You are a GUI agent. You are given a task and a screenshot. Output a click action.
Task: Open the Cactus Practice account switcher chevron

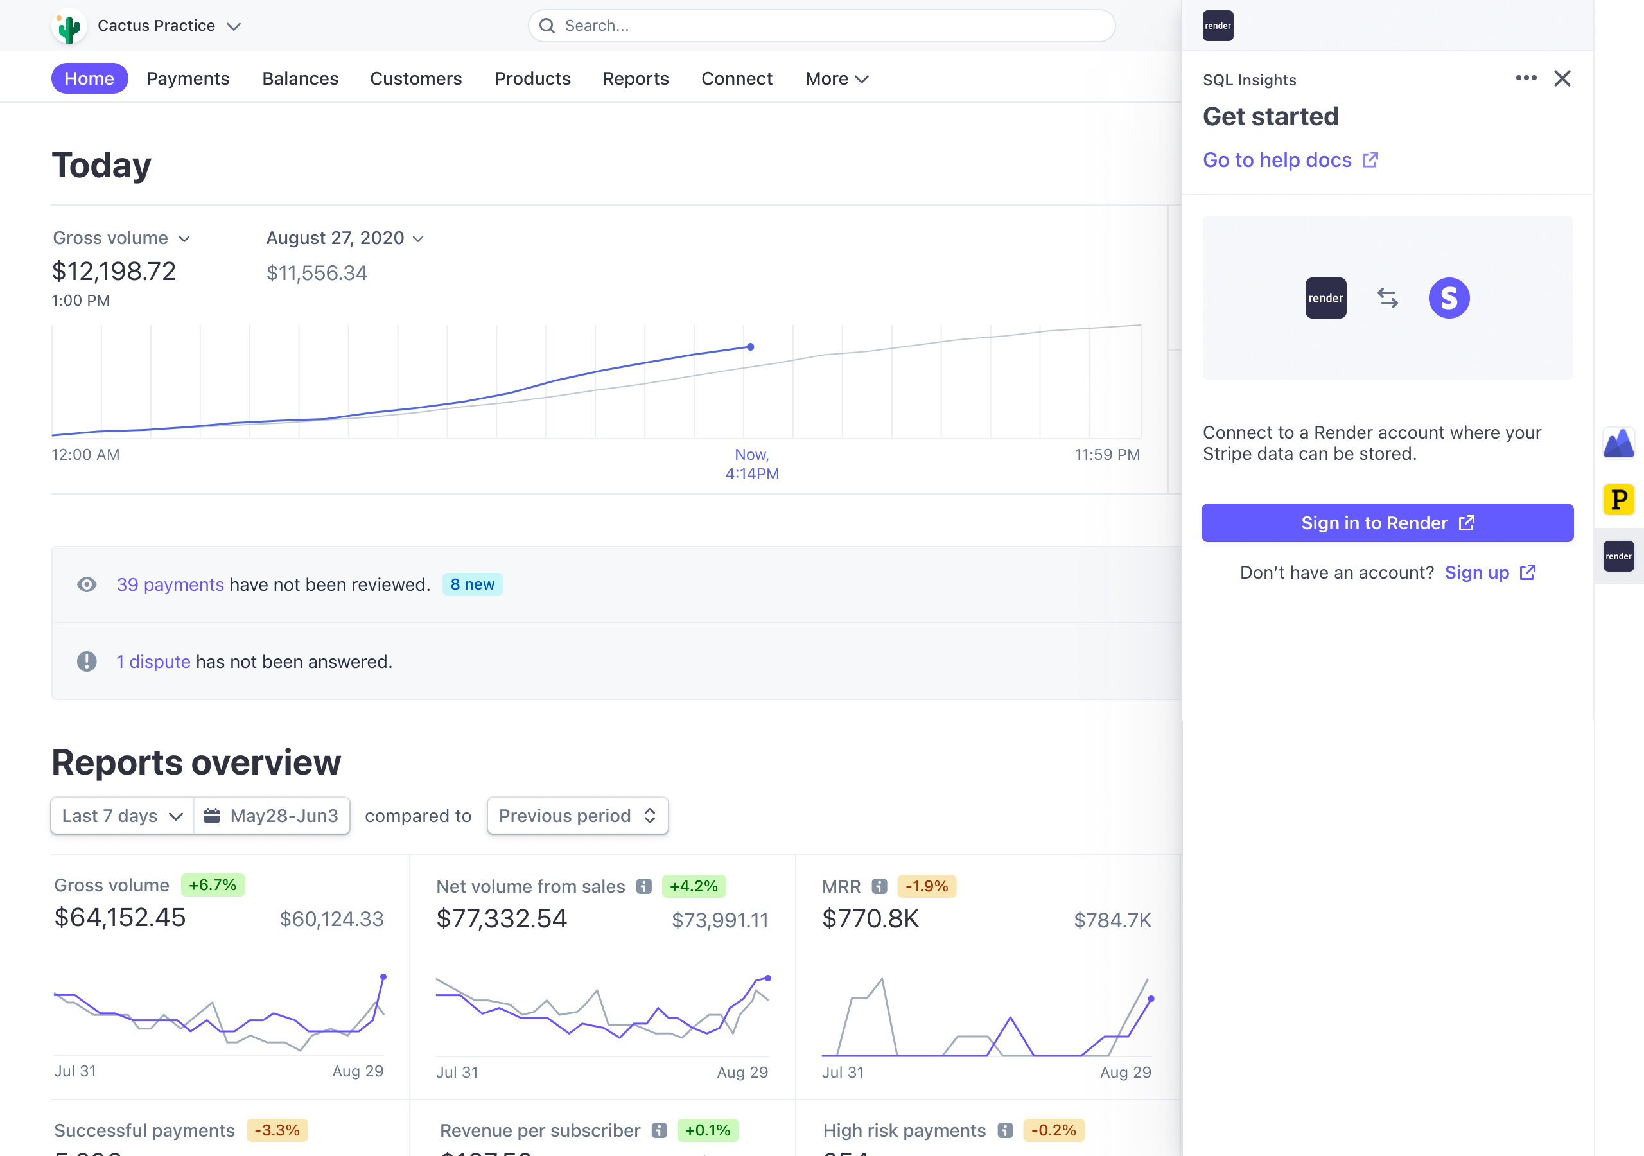coord(233,26)
